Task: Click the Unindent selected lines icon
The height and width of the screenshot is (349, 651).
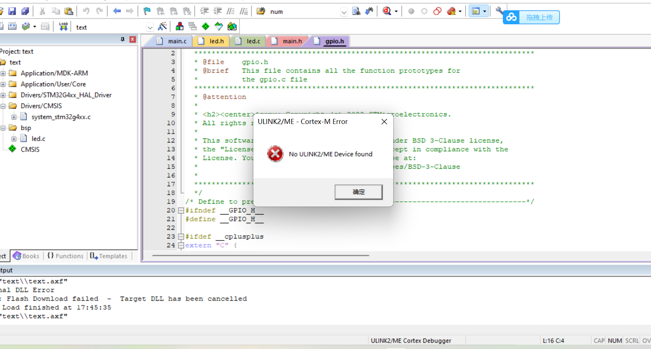Action: (x=217, y=11)
